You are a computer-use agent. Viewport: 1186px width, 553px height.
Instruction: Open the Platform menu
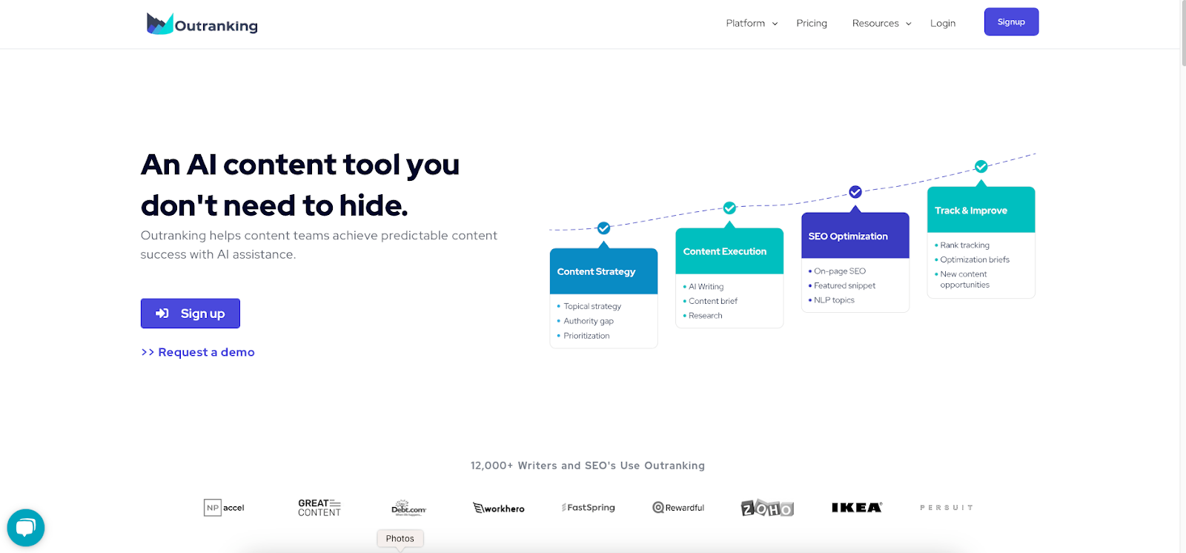[746, 23]
